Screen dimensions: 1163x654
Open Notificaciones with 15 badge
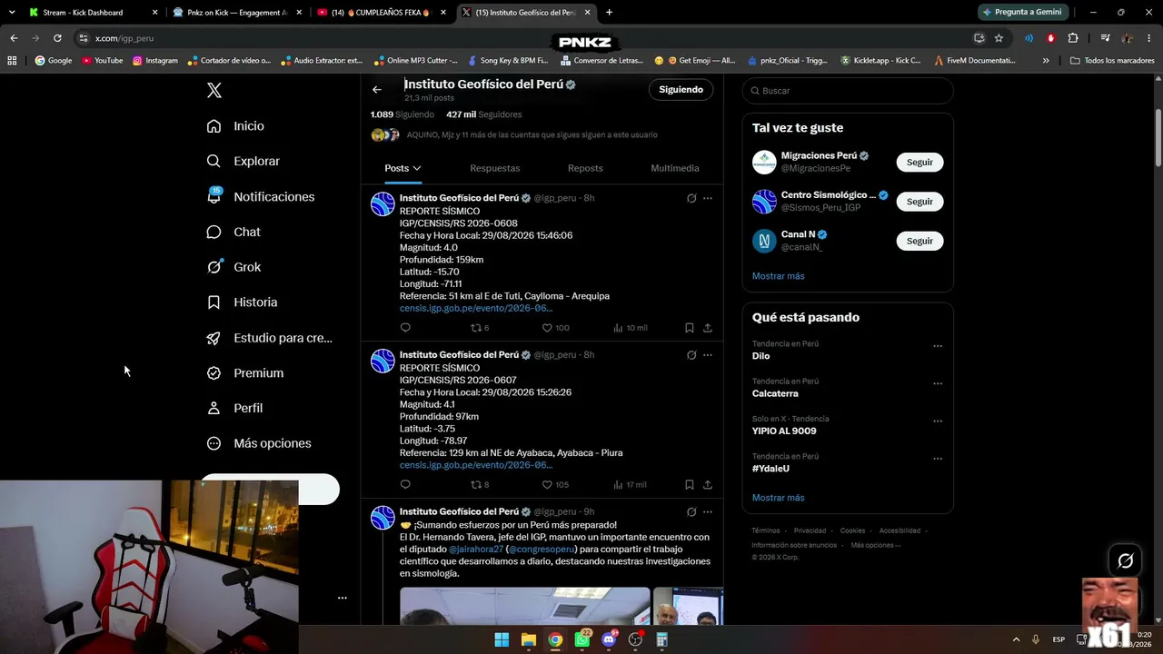pos(260,196)
